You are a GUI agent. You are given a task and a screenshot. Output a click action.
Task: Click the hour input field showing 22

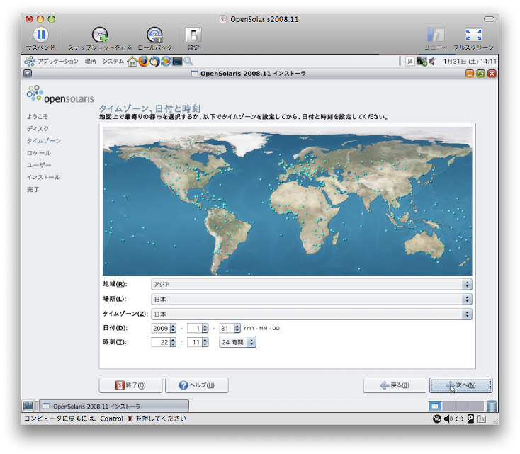pyautogui.click(x=159, y=342)
